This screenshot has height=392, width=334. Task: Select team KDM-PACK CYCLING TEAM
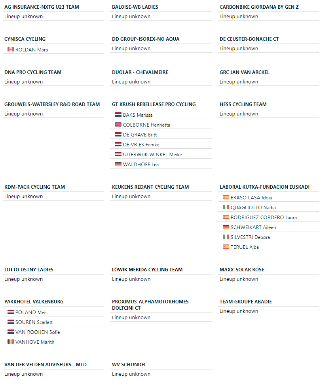coord(34,187)
